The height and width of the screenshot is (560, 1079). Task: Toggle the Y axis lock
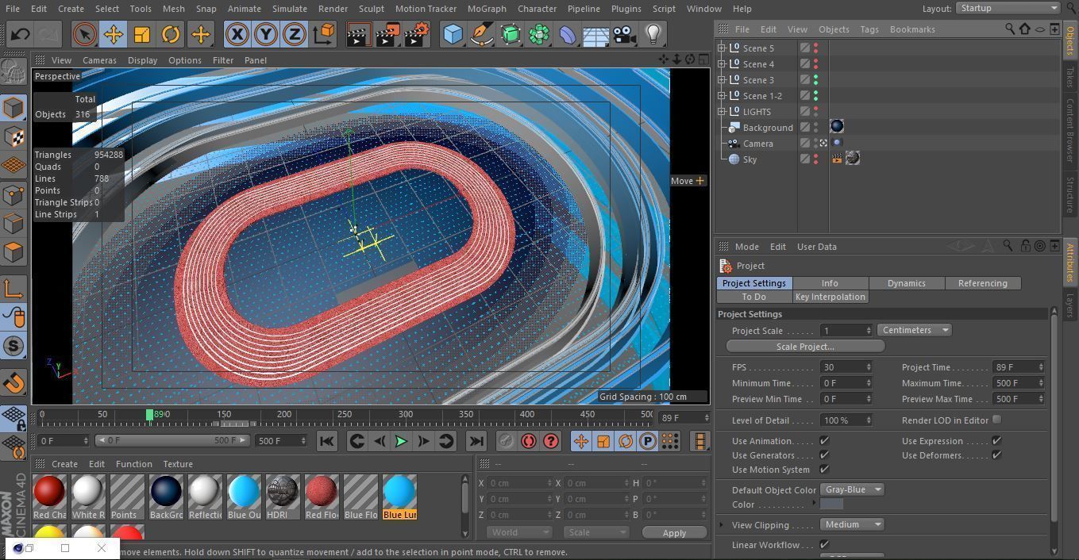(x=265, y=34)
